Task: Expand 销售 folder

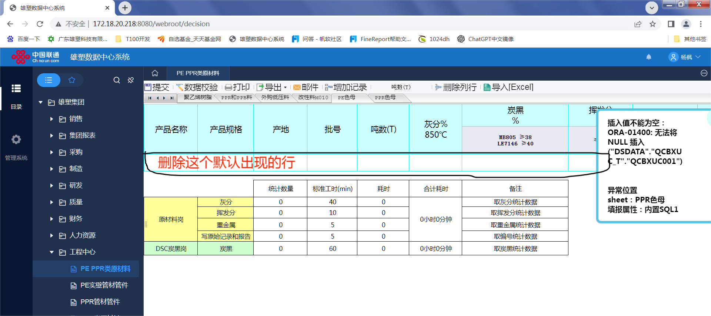Action: point(51,119)
